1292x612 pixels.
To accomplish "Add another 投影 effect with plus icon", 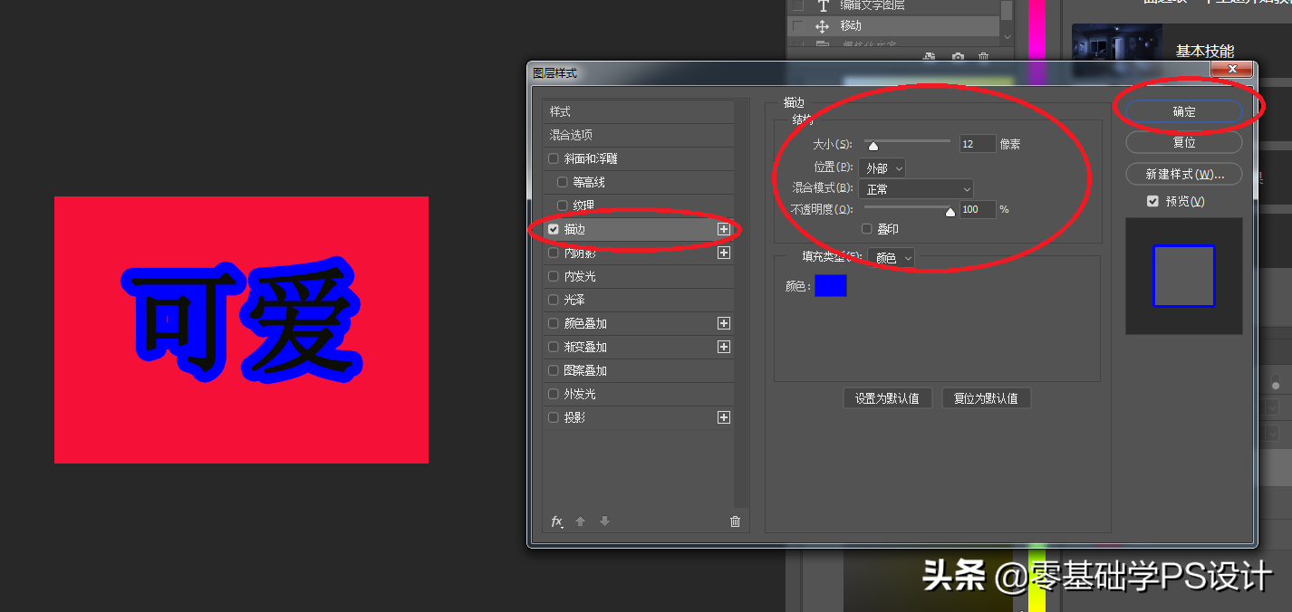I will pyautogui.click(x=724, y=417).
